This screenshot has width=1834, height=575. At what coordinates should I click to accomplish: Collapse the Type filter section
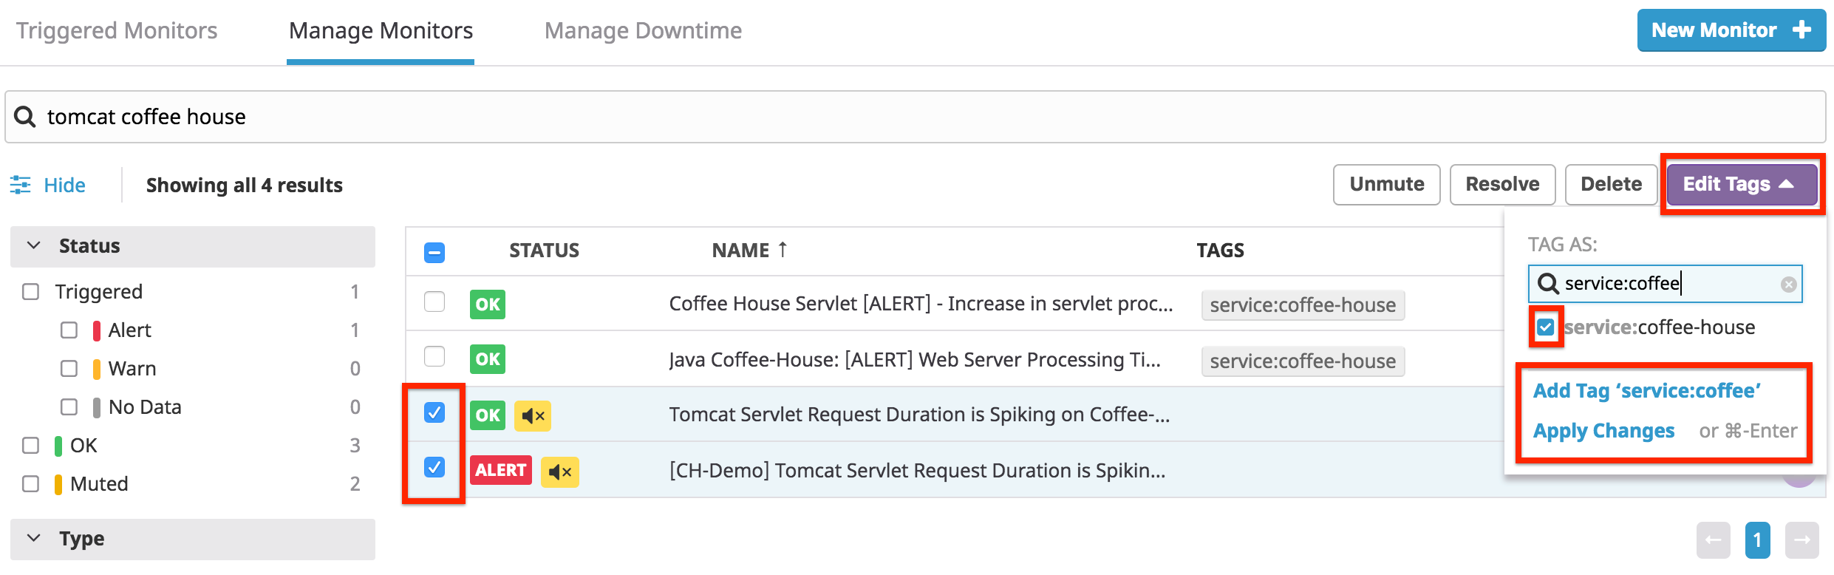pos(34,538)
